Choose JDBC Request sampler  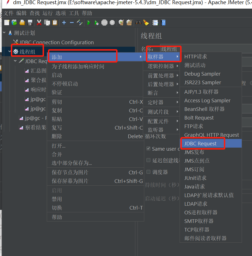click(211, 143)
